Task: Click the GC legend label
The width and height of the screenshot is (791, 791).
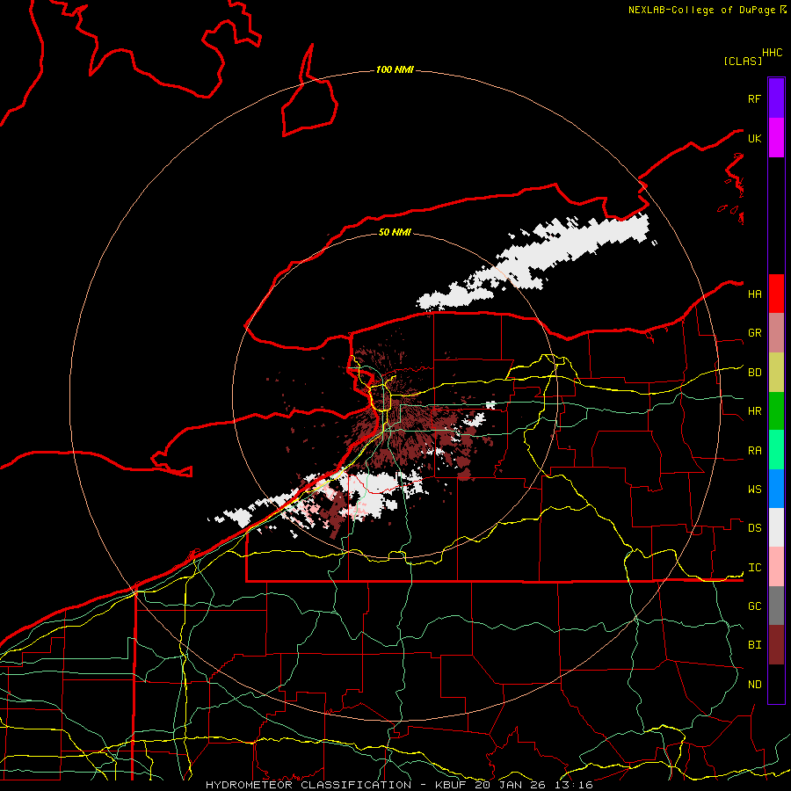Action: [754, 606]
